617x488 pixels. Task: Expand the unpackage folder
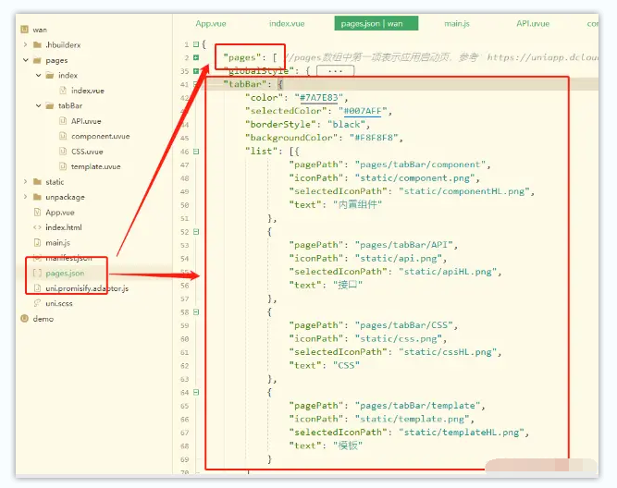click(24, 197)
